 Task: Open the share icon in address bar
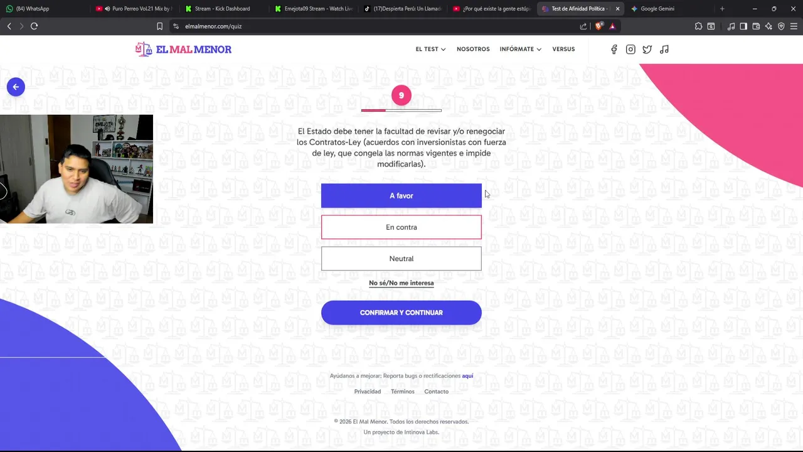coord(583,26)
